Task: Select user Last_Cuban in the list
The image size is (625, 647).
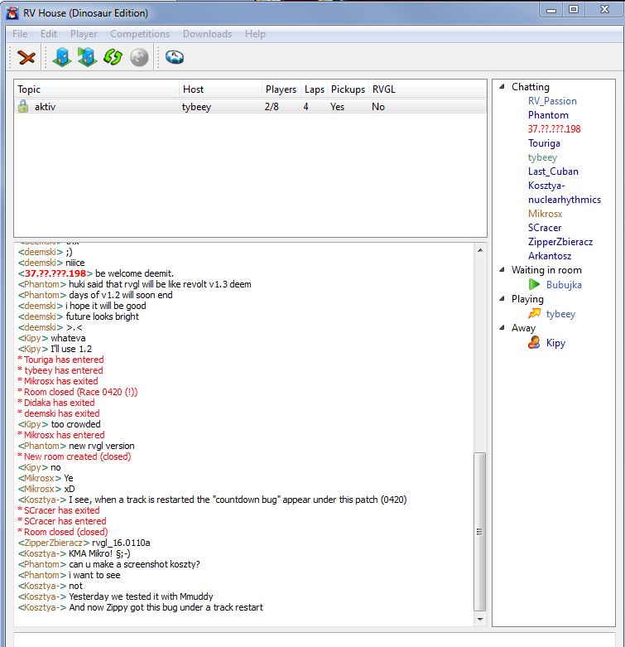Action: [553, 171]
